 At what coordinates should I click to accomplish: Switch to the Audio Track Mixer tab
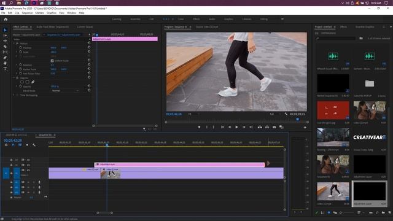tap(53, 27)
